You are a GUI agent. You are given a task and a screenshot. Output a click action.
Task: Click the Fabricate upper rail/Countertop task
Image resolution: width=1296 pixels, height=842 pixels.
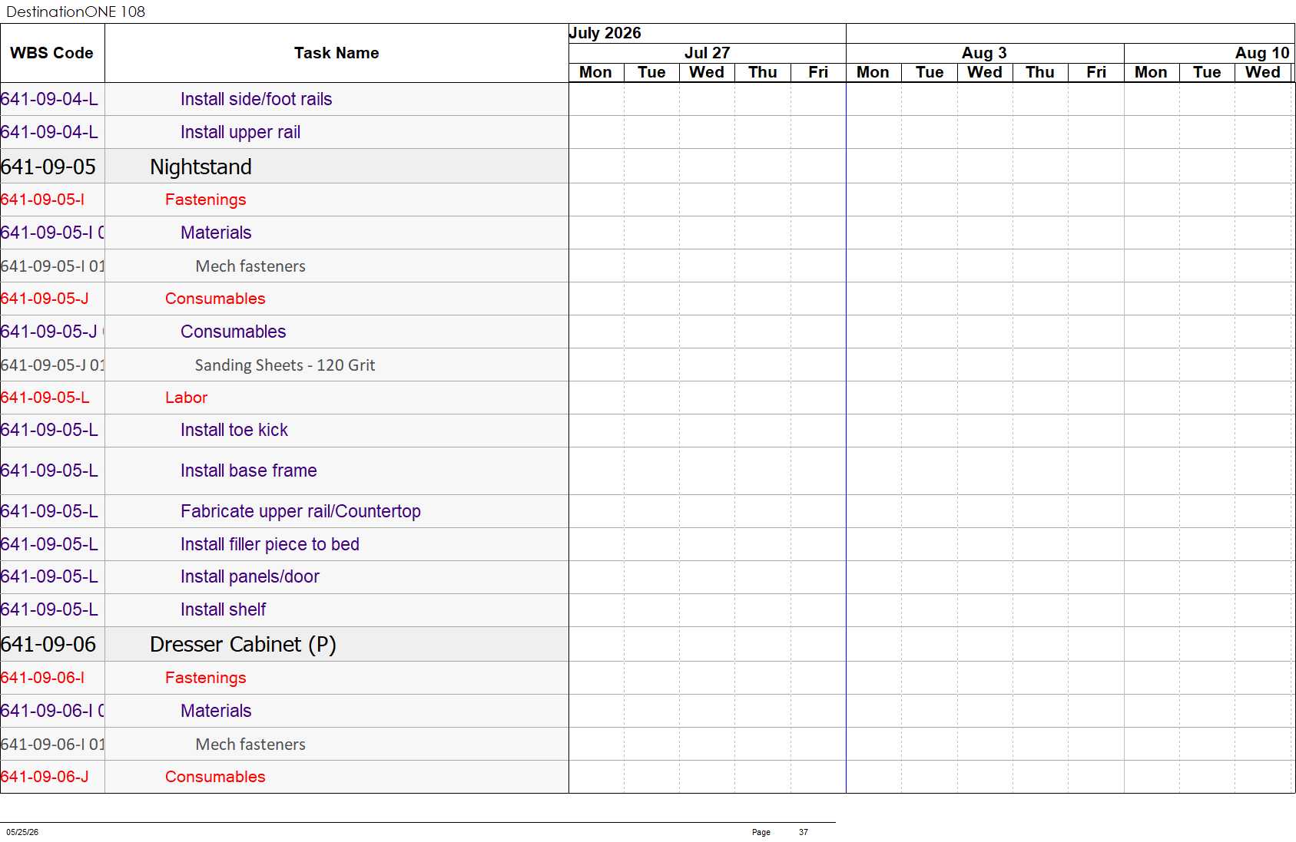pos(300,511)
